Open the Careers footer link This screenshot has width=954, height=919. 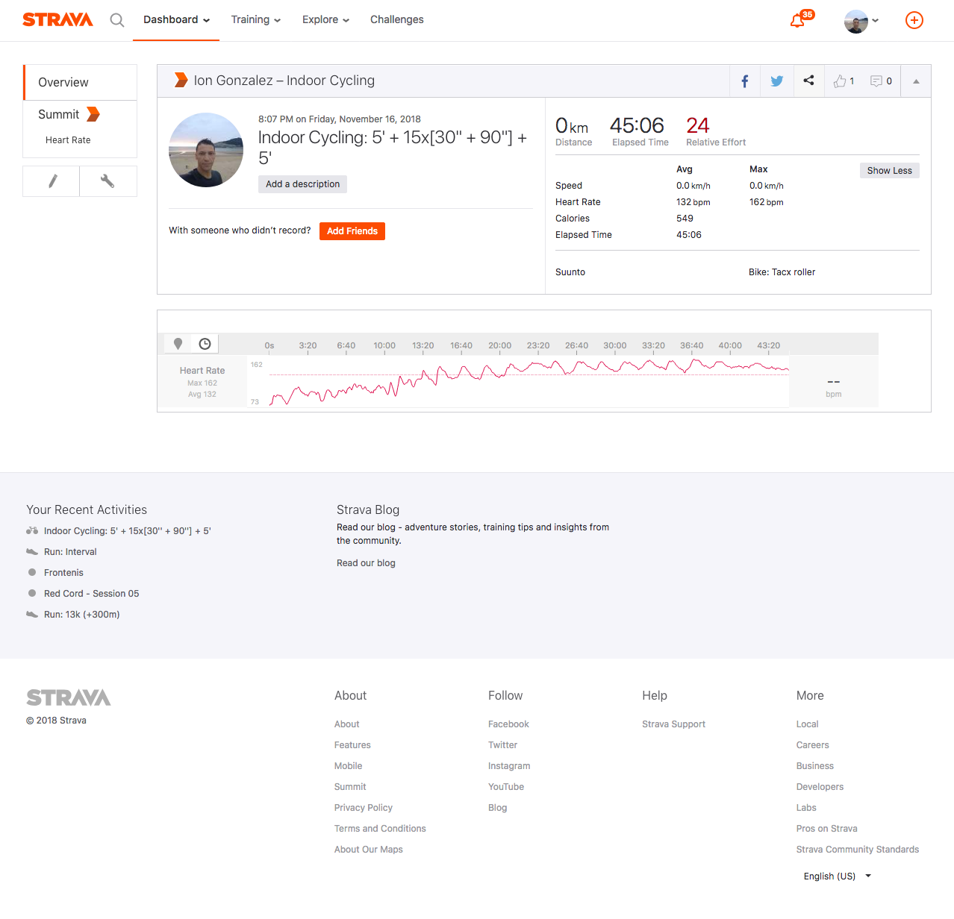[x=813, y=745]
